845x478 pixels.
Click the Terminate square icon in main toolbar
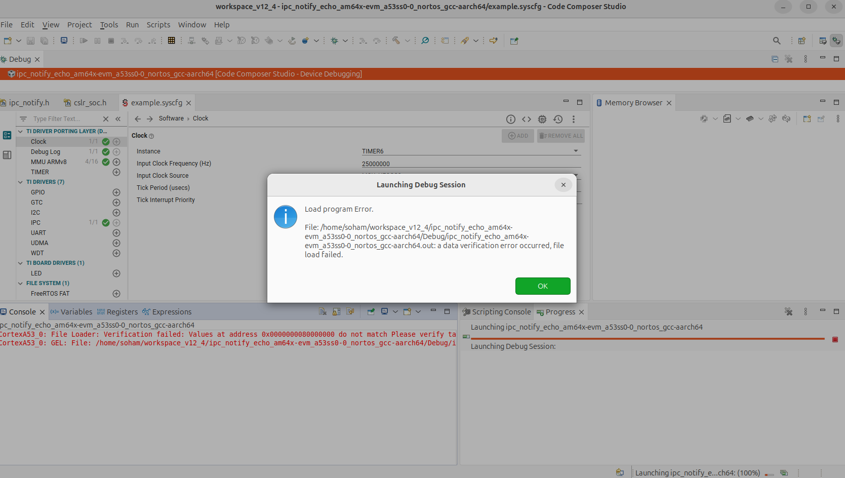pos(111,41)
